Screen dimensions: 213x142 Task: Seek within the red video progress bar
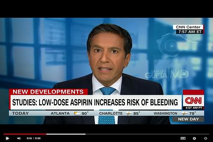[25, 134]
